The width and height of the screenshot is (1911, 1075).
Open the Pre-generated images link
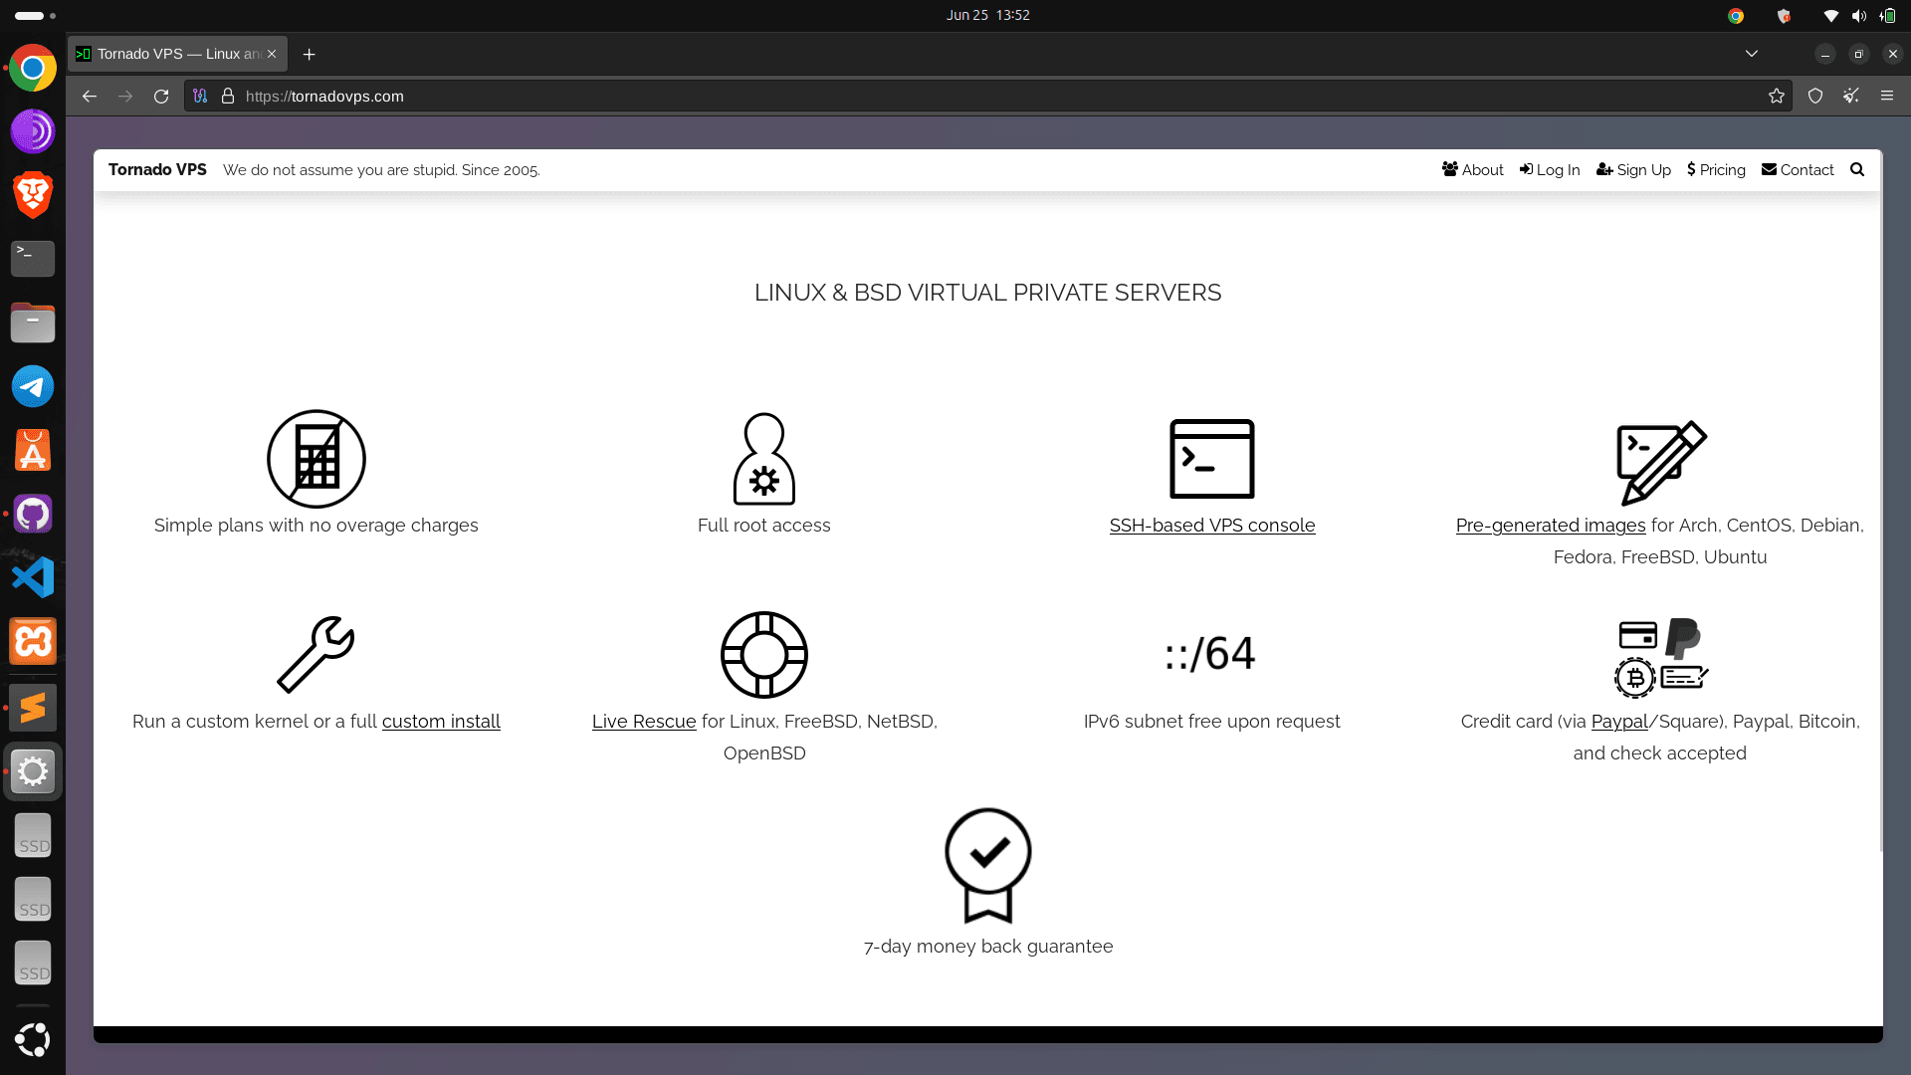coord(1551,525)
